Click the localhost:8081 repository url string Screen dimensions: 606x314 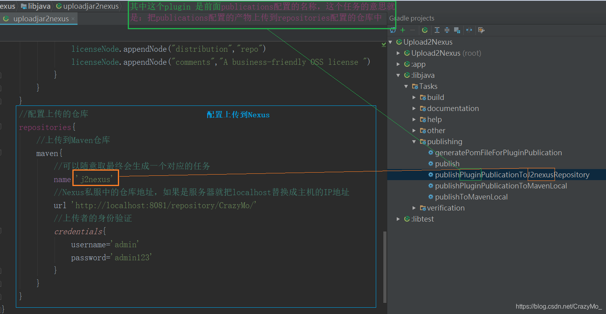click(164, 205)
